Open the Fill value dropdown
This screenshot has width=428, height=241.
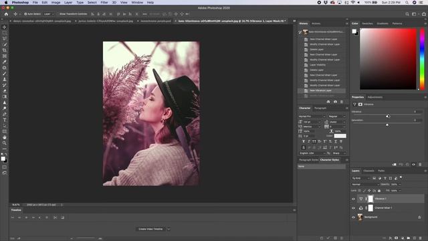coord(400,190)
